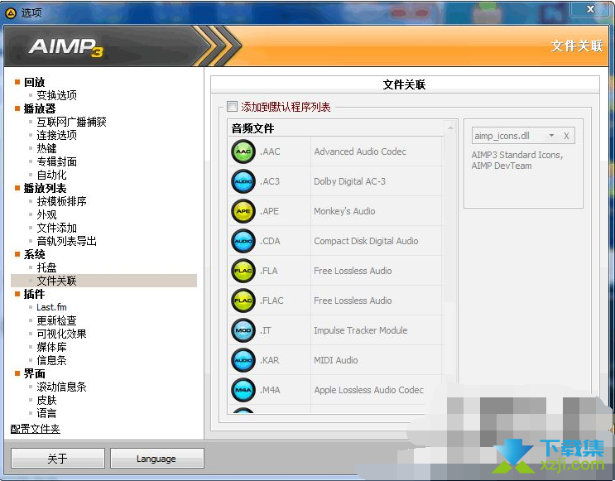Image resolution: width=615 pixels, height=481 pixels.
Task: Click the MIDI Audio description
Action: pos(336,360)
